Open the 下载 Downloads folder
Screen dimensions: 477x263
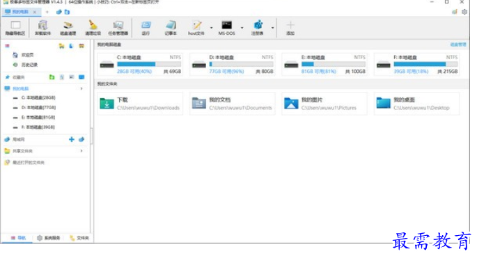(140, 104)
